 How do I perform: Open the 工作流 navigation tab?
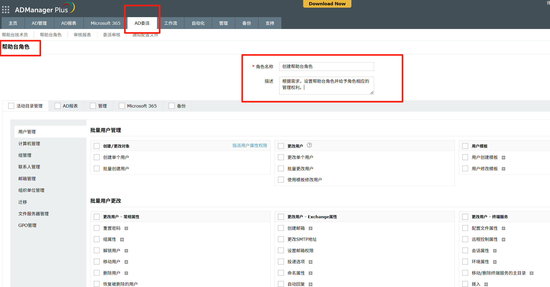click(171, 23)
